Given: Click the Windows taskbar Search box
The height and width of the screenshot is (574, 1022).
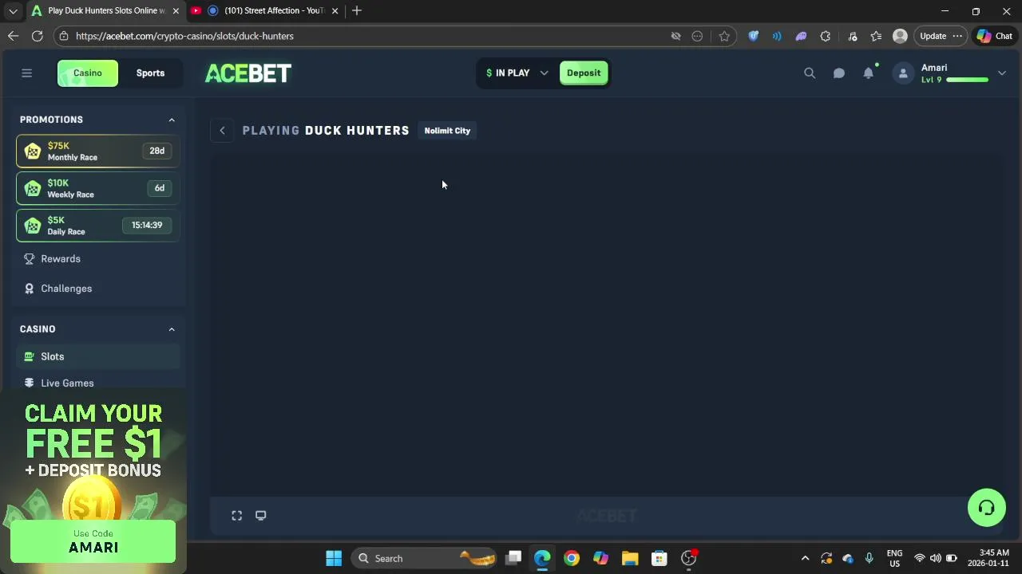Looking at the screenshot, I should (x=423, y=558).
